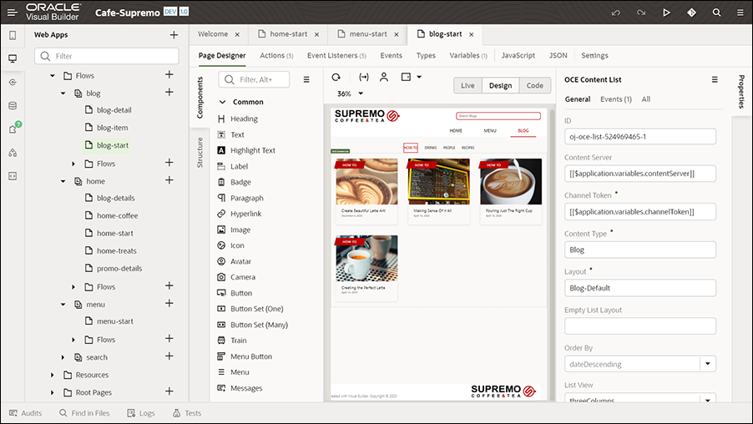Image resolution: width=753 pixels, height=424 pixels.
Task: Add a new Web App with plus icon
Action: point(174,34)
